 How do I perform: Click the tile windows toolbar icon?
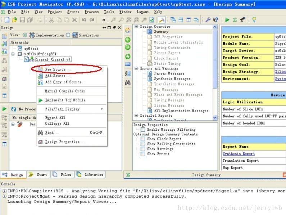[x=181, y=20]
